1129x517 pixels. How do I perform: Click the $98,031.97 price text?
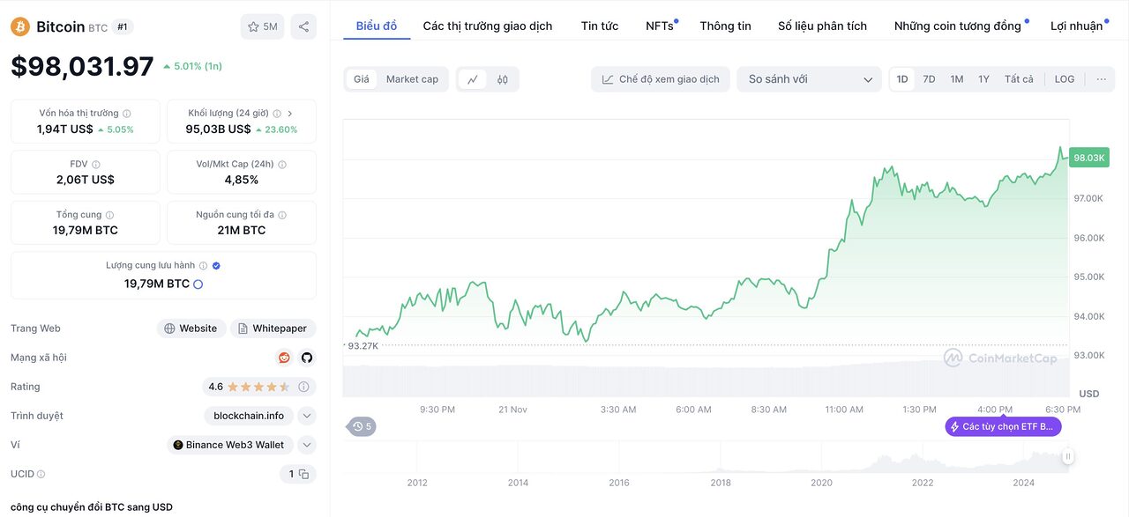tap(82, 66)
